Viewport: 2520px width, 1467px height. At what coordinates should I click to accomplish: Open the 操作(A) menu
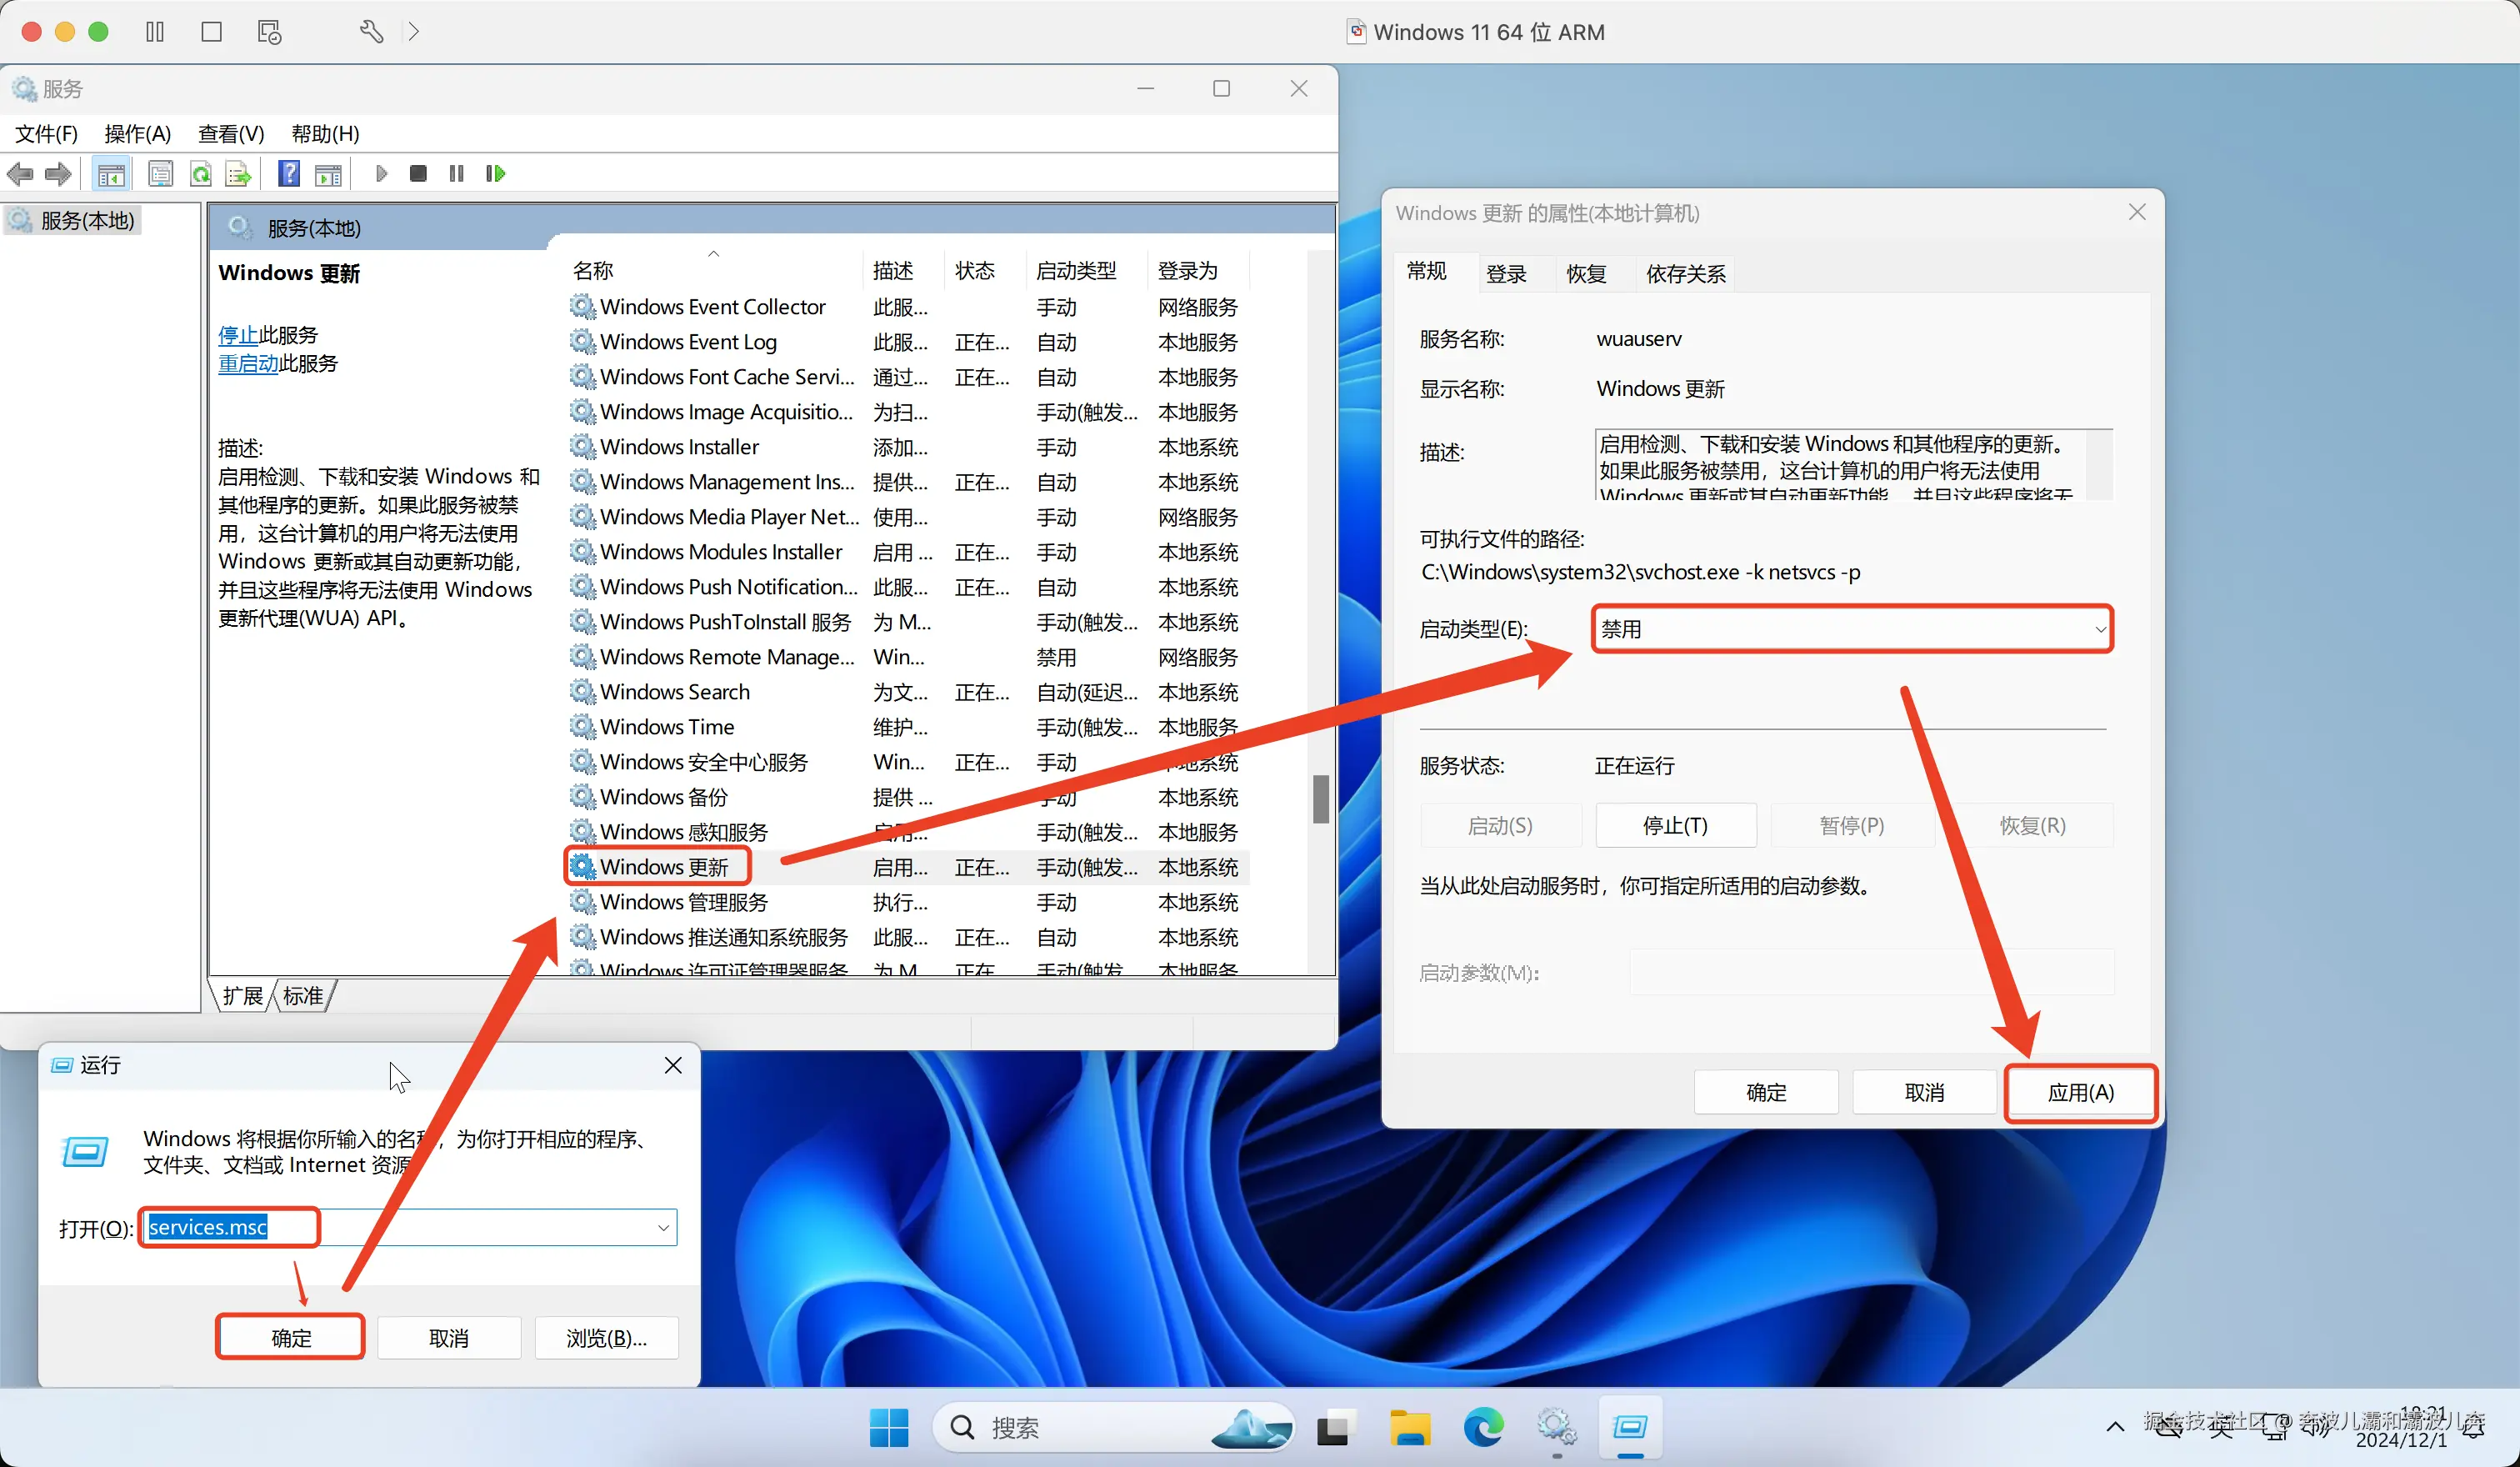[x=137, y=133]
